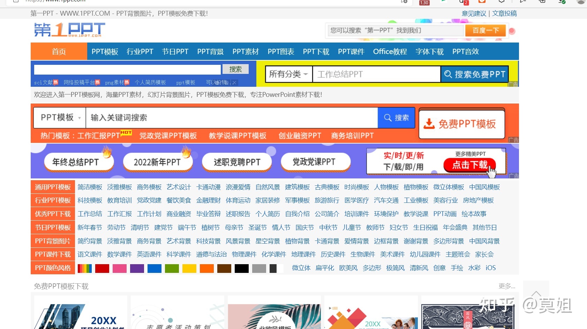The width and height of the screenshot is (587, 329).
Task: Close the ad strip with the X icon
Action: [x=234, y=83]
